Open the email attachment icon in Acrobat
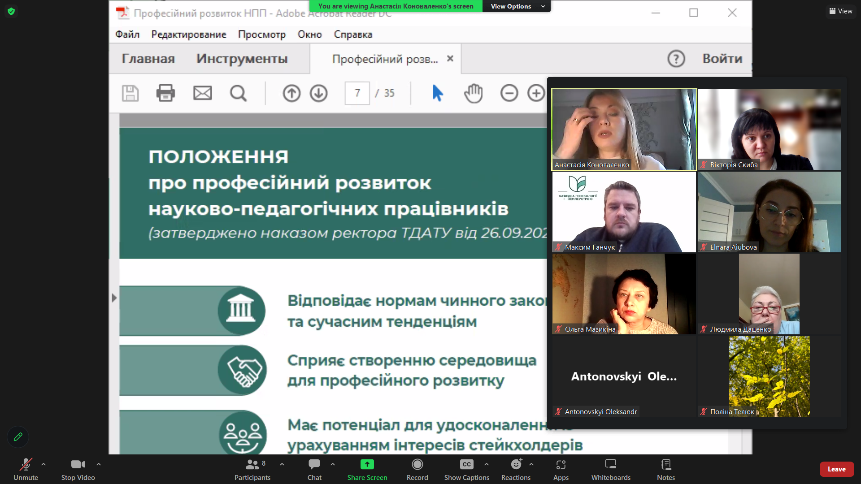 [202, 93]
